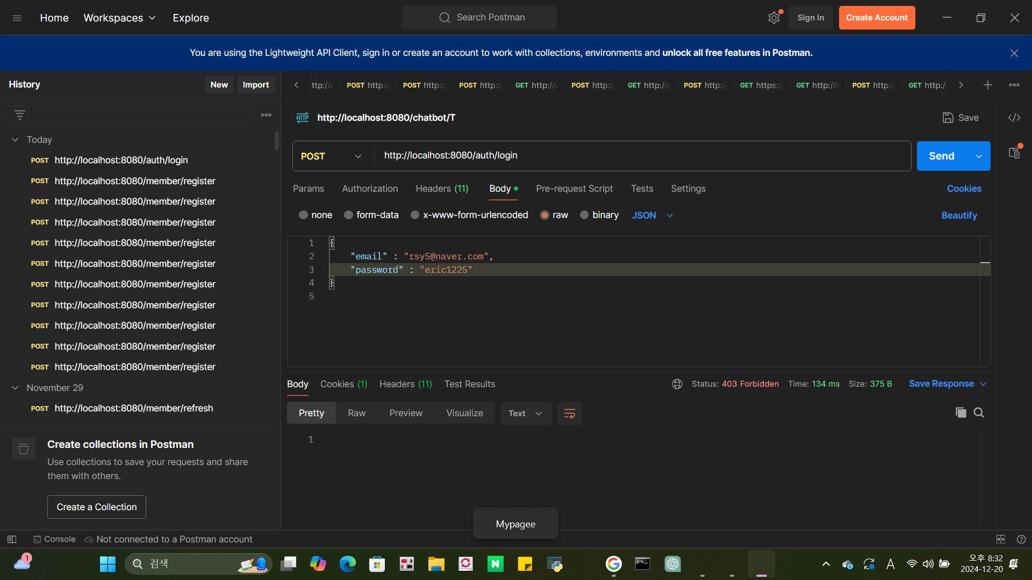Click the Create Account button

(877, 18)
